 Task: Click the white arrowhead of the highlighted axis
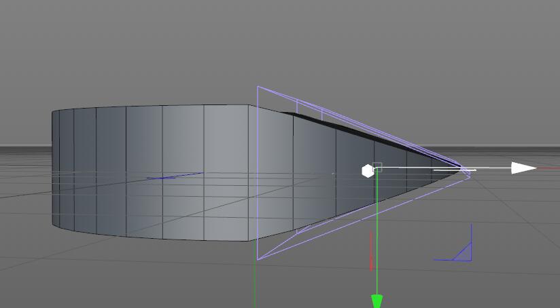(523, 168)
